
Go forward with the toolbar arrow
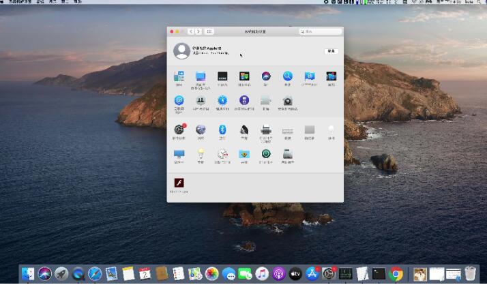(198, 31)
